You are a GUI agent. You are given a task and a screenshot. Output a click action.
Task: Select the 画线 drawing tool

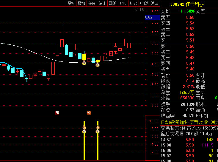[x=112, y=3]
